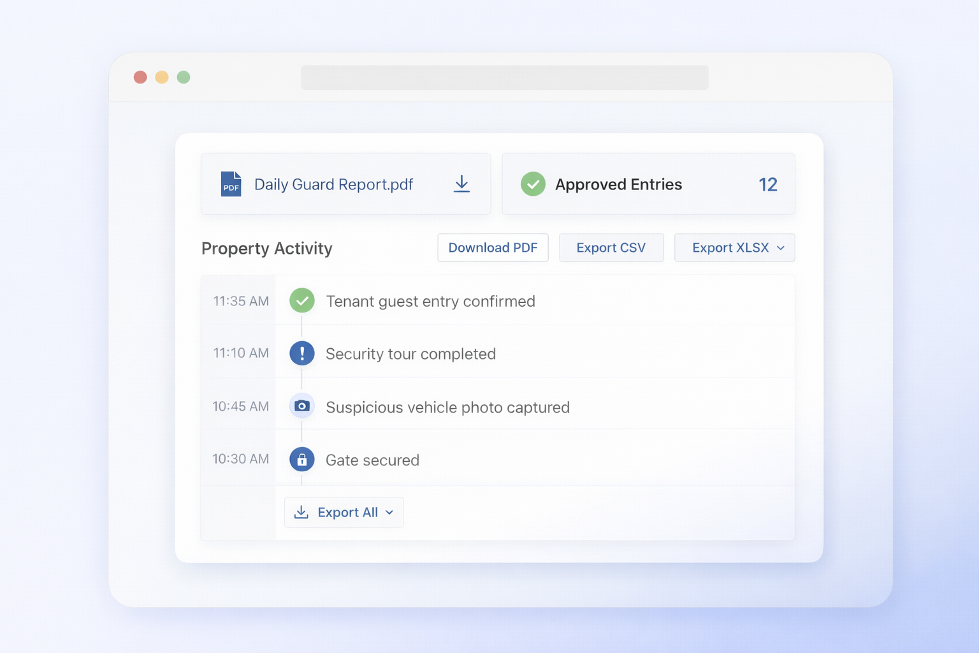The image size is (979, 653).
Task: Click the browser address bar
Action: coord(505,77)
